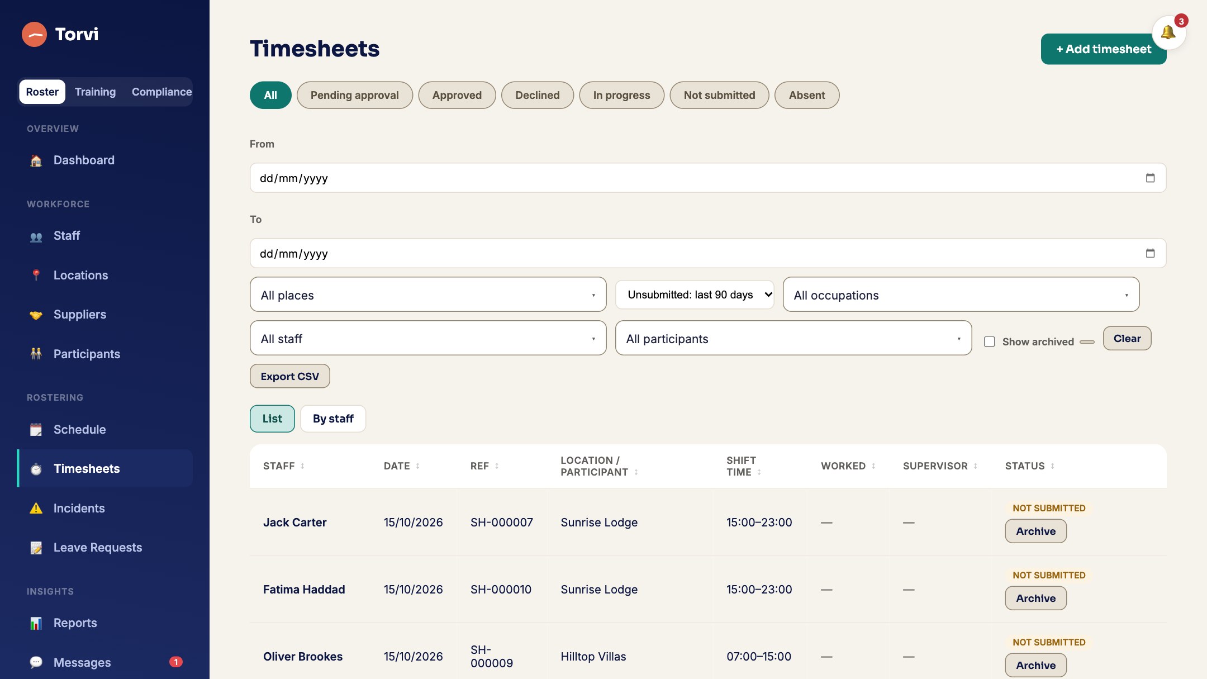
Task: Click the Schedule calendar icon
Action: (36, 430)
